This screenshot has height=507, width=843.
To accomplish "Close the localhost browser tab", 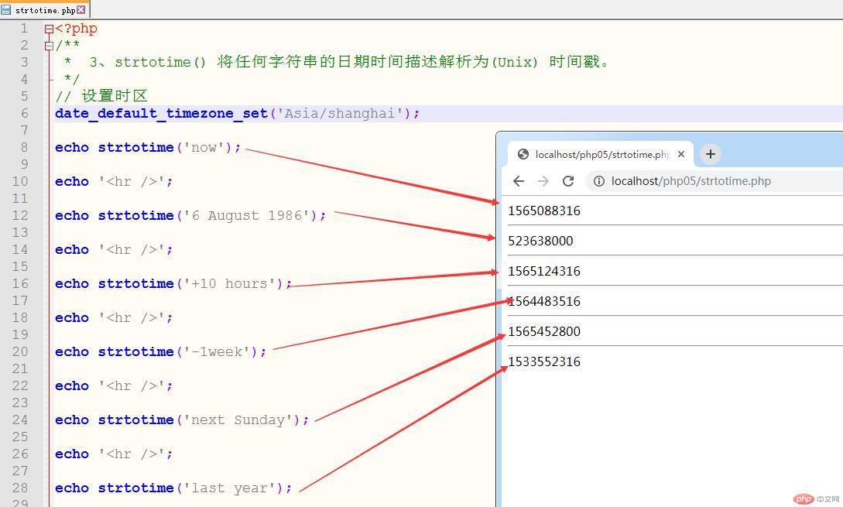I will [x=680, y=154].
